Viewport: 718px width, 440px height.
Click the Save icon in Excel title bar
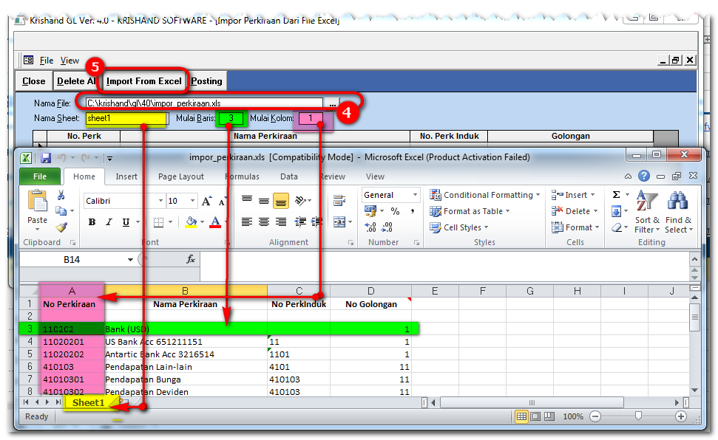pos(46,158)
